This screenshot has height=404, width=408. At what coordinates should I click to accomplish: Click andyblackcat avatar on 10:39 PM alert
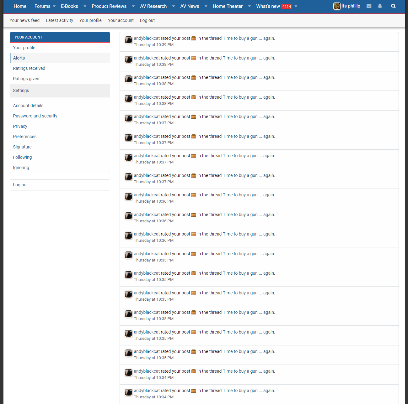(x=128, y=40)
